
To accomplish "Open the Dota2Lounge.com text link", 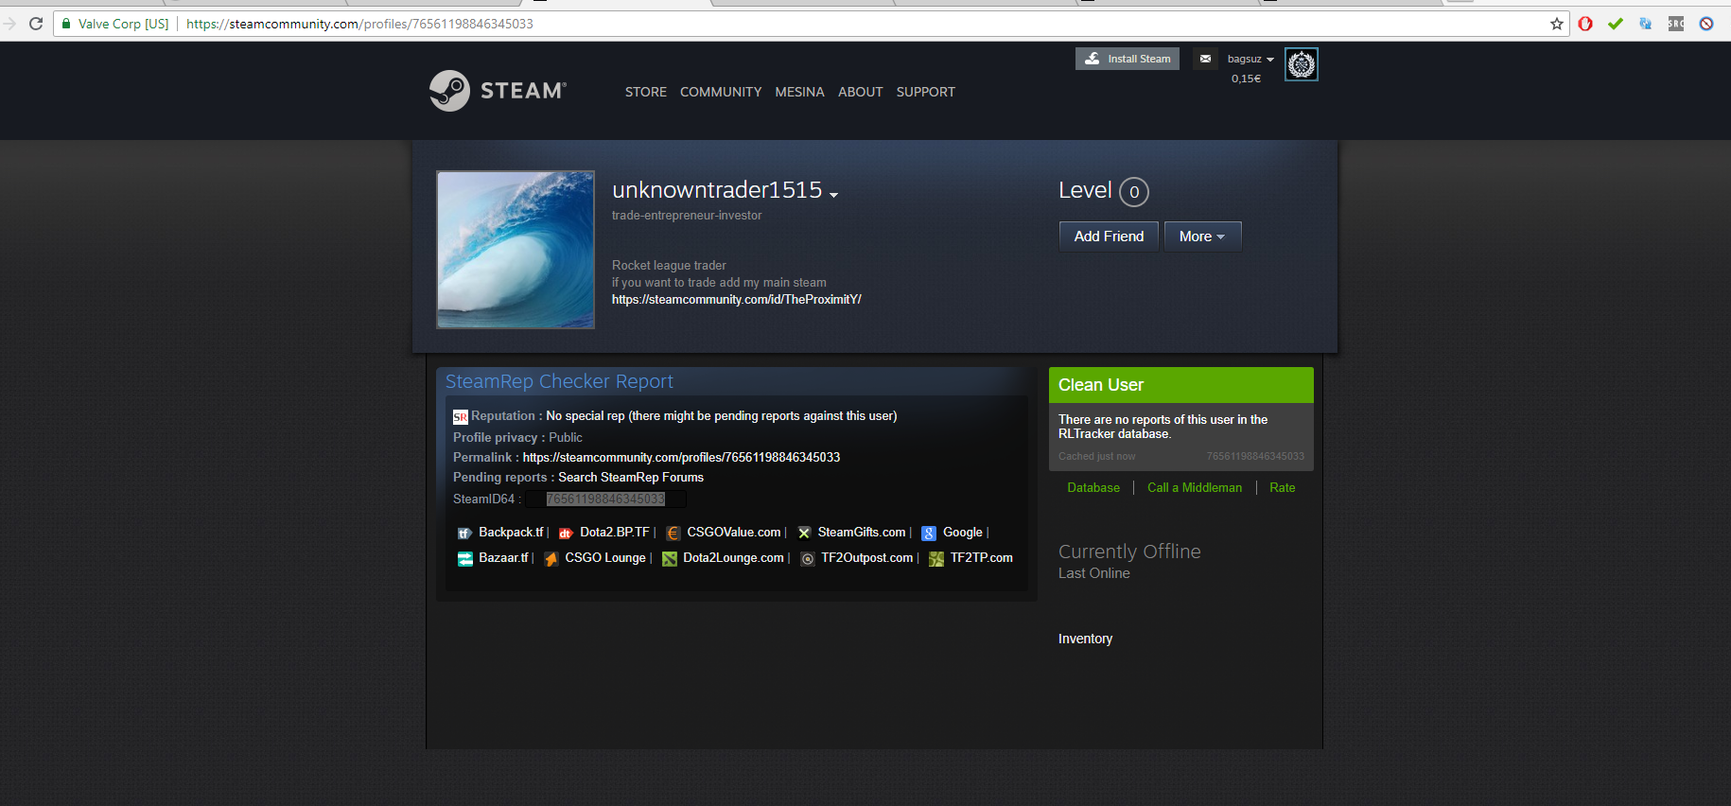I will [x=734, y=558].
